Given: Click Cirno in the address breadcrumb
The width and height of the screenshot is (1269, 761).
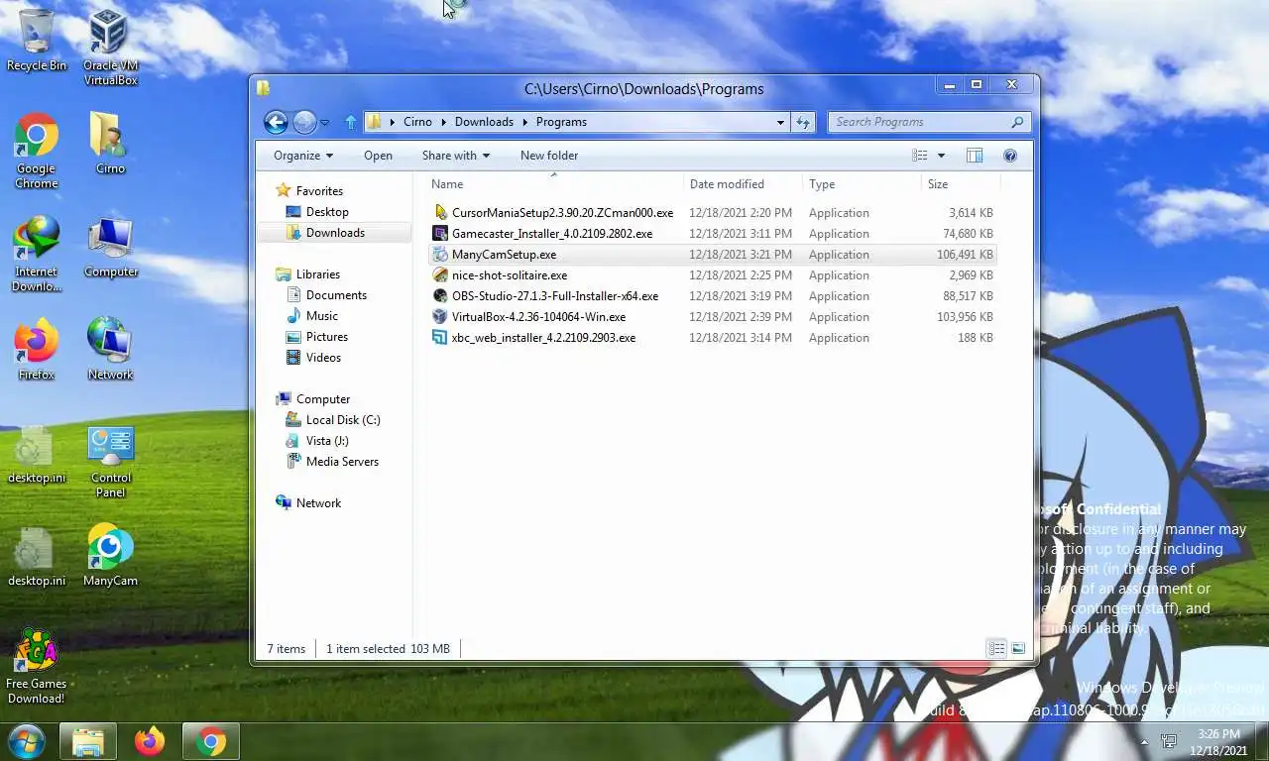Looking at the screenshot, I should click(417, 122).
